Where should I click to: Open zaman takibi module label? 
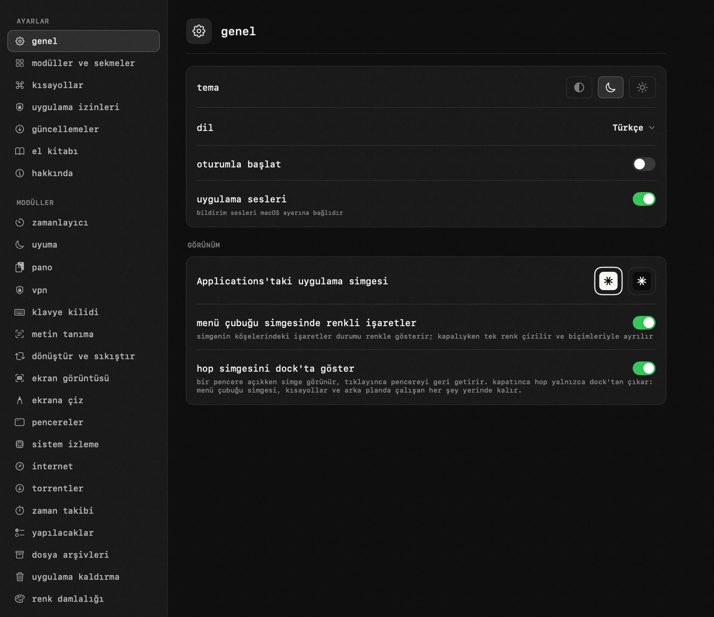63,511
